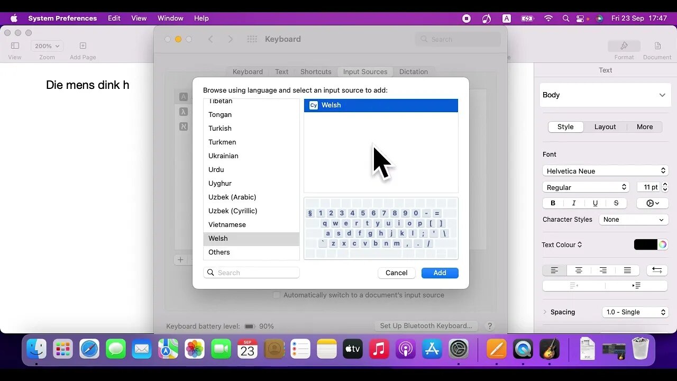The image size is (677, 381).
Task: Open Contacts from the Dock
Action: coord(274,349)
